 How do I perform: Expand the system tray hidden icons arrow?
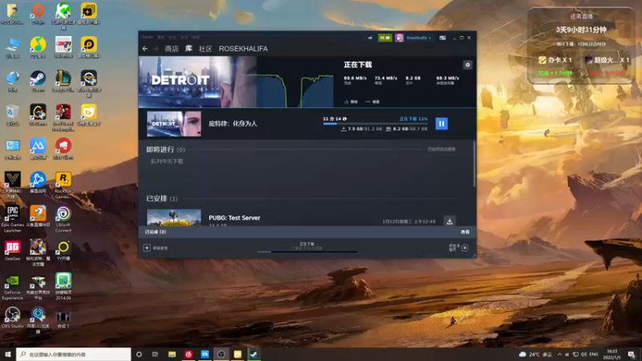[x=559, y=355]
